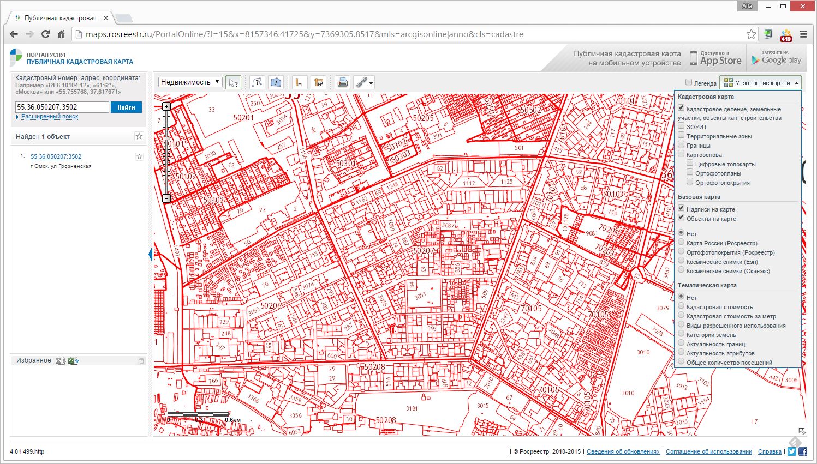
Task: Click the print map icon
Action: (x=342, y=82)
